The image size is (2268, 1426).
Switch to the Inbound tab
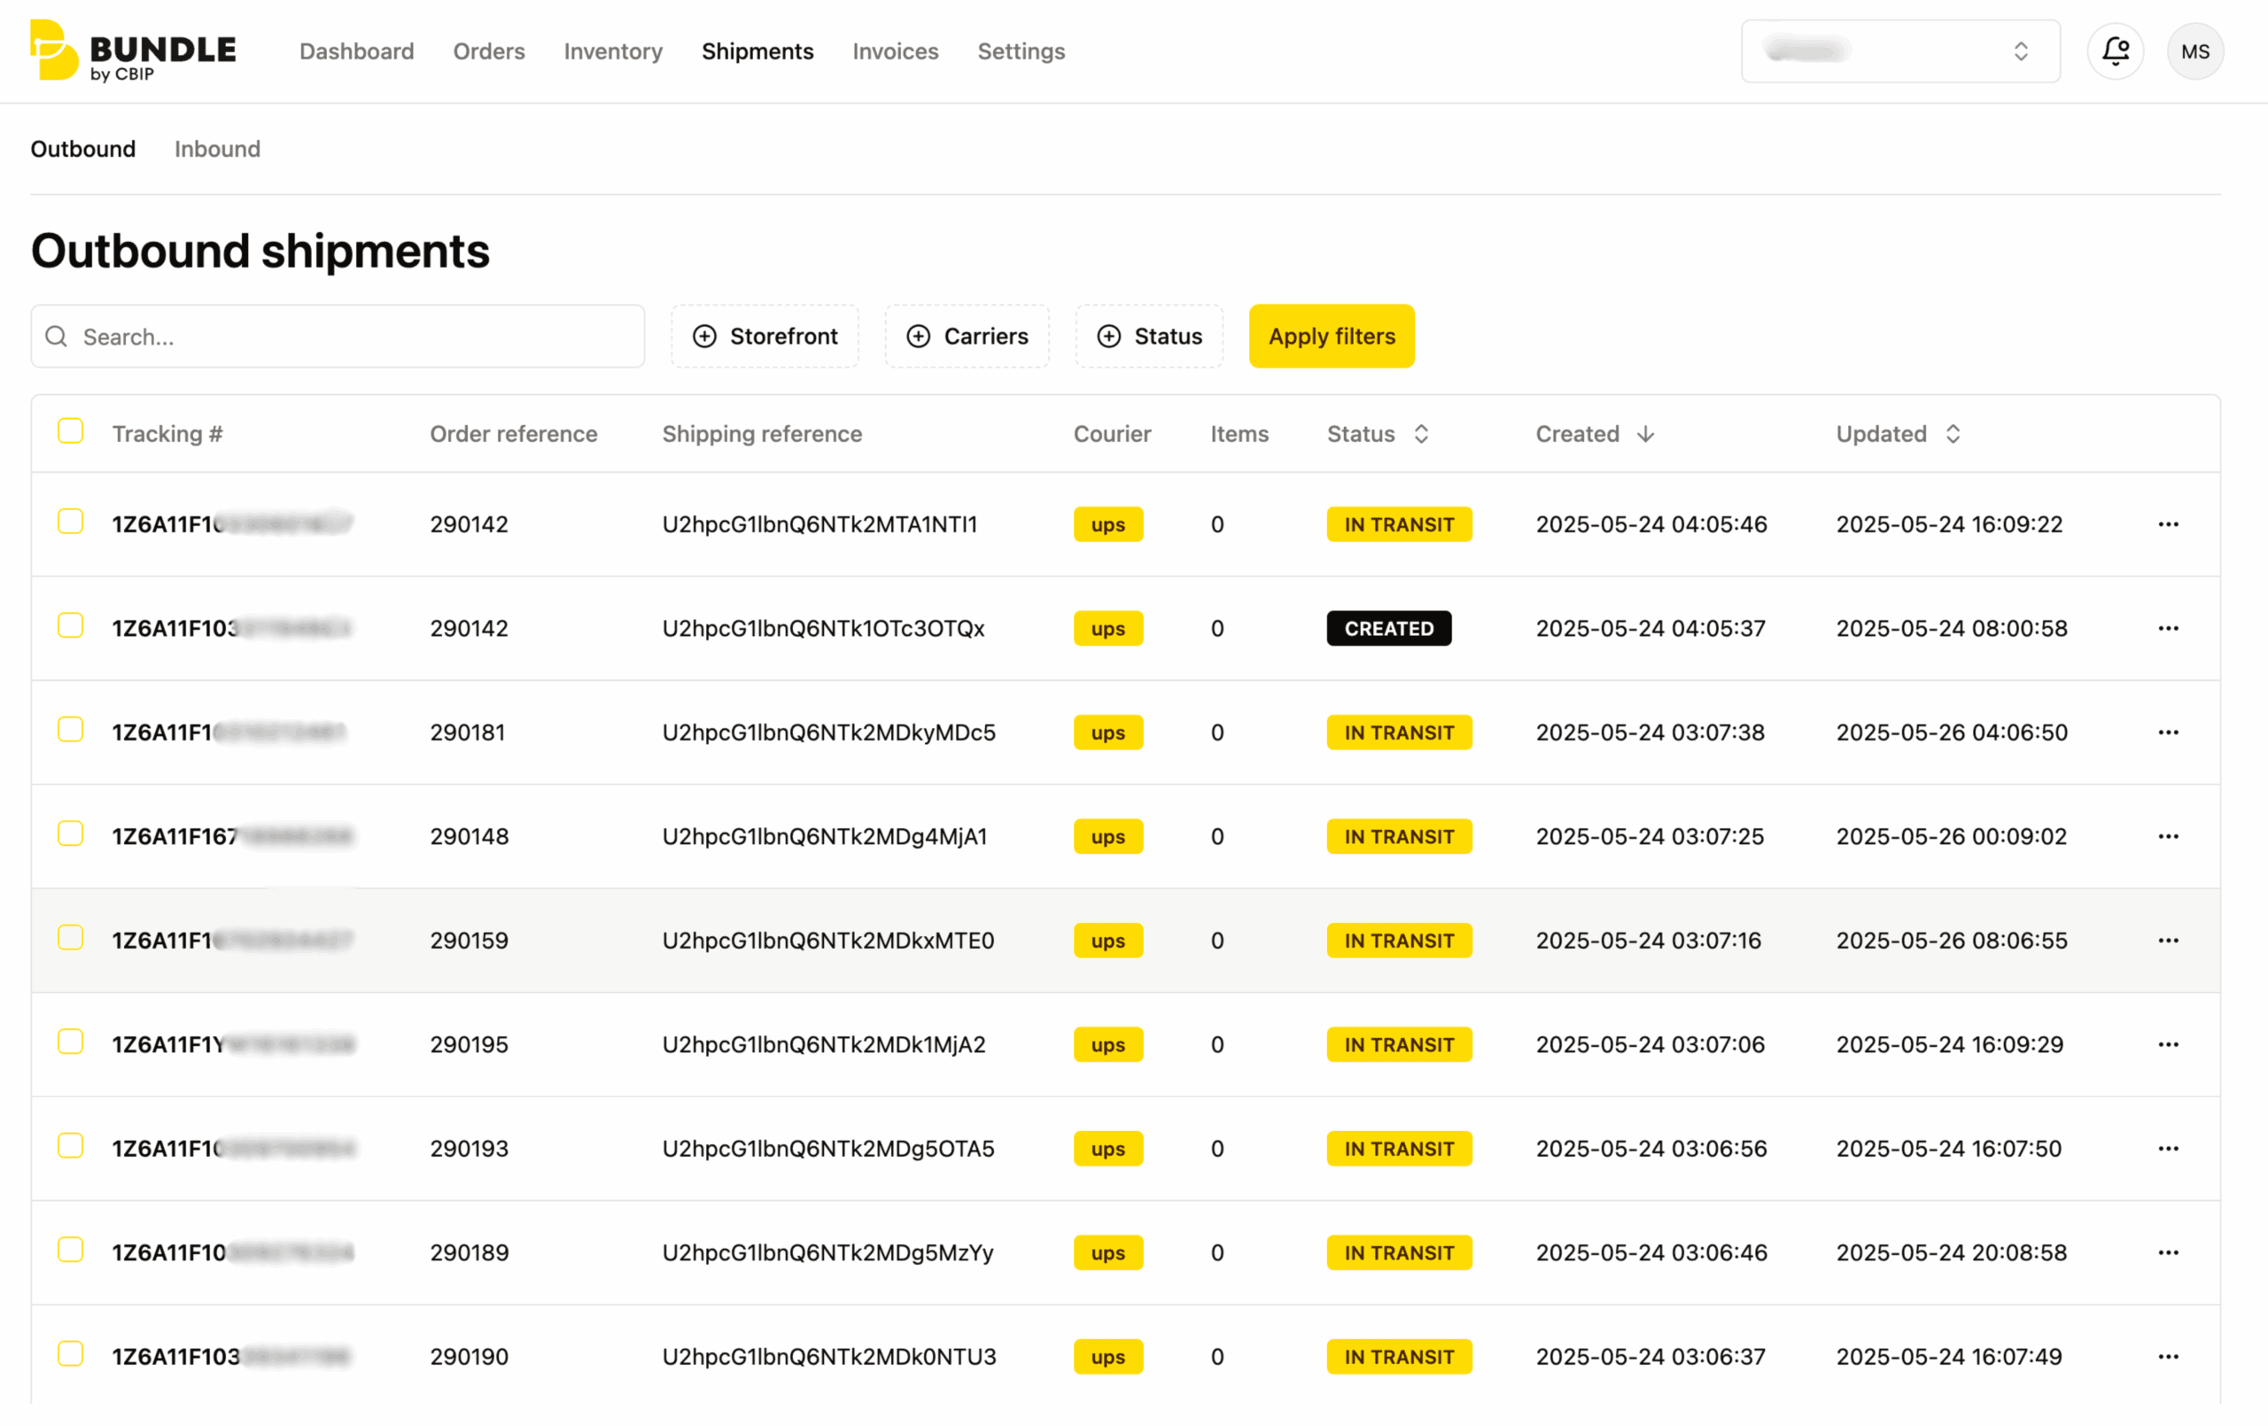coord(218,149)
